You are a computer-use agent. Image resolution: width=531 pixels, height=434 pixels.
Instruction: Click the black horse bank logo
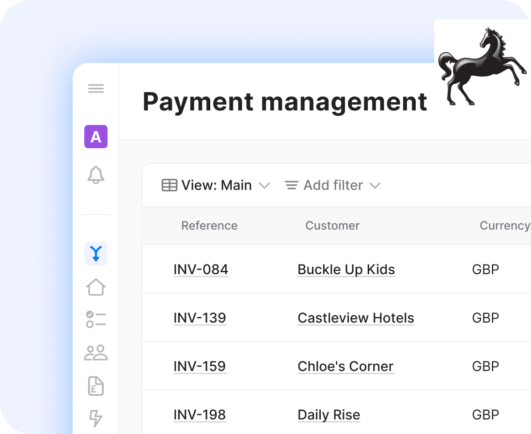click(482, 66)
